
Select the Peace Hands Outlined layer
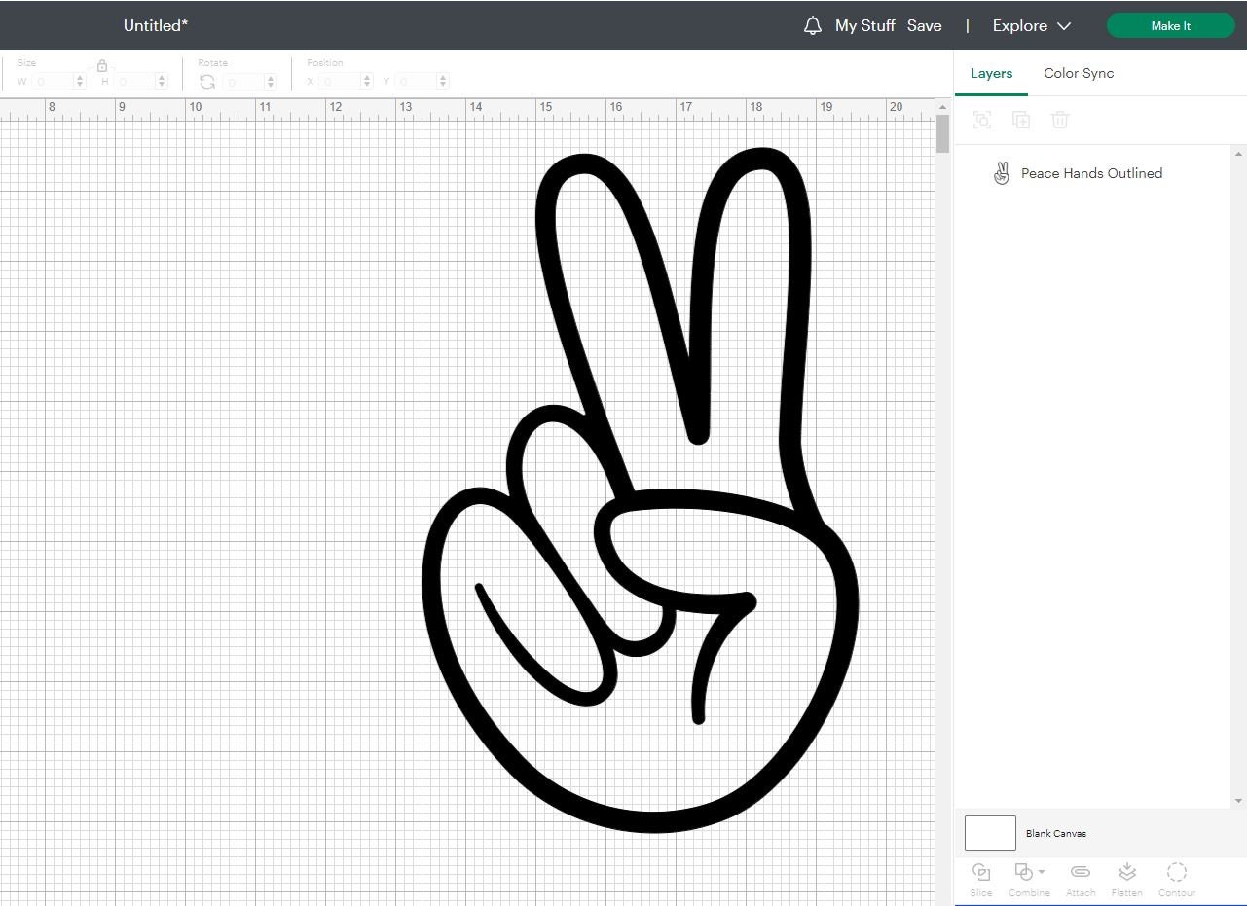pyautogui.click(x=1091, y=173)
